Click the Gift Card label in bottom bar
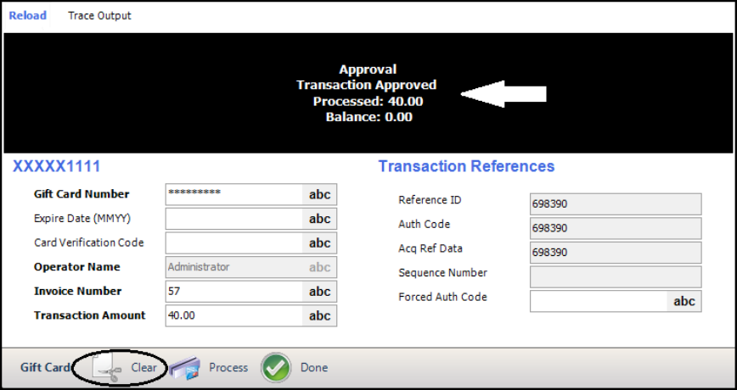The height and width of the screenshot is (390, 737). (45, 367)
